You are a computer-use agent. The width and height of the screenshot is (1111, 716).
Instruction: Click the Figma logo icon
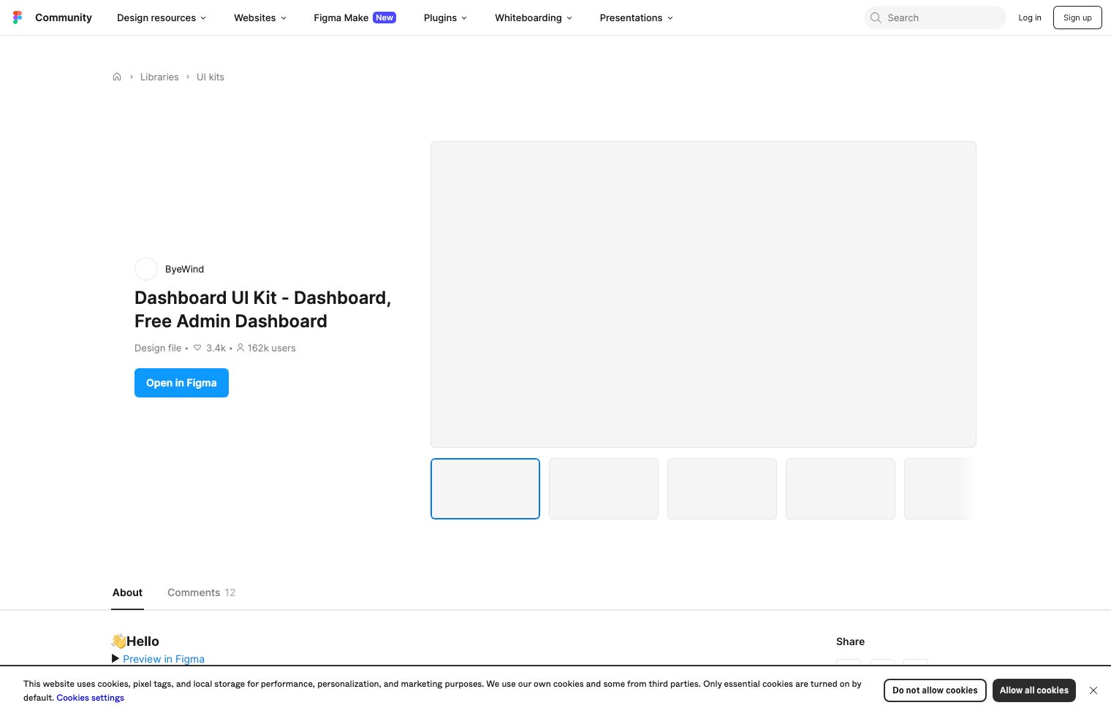pyautogui.click(x=18, y=18)
